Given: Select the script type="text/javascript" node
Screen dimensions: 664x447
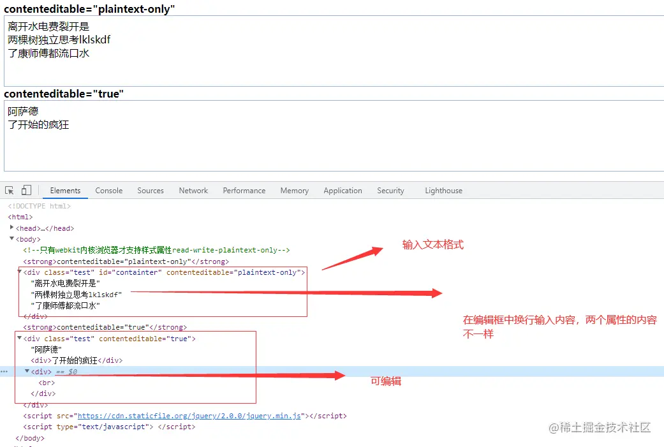Looking at the screenshot, I should 109,427.
